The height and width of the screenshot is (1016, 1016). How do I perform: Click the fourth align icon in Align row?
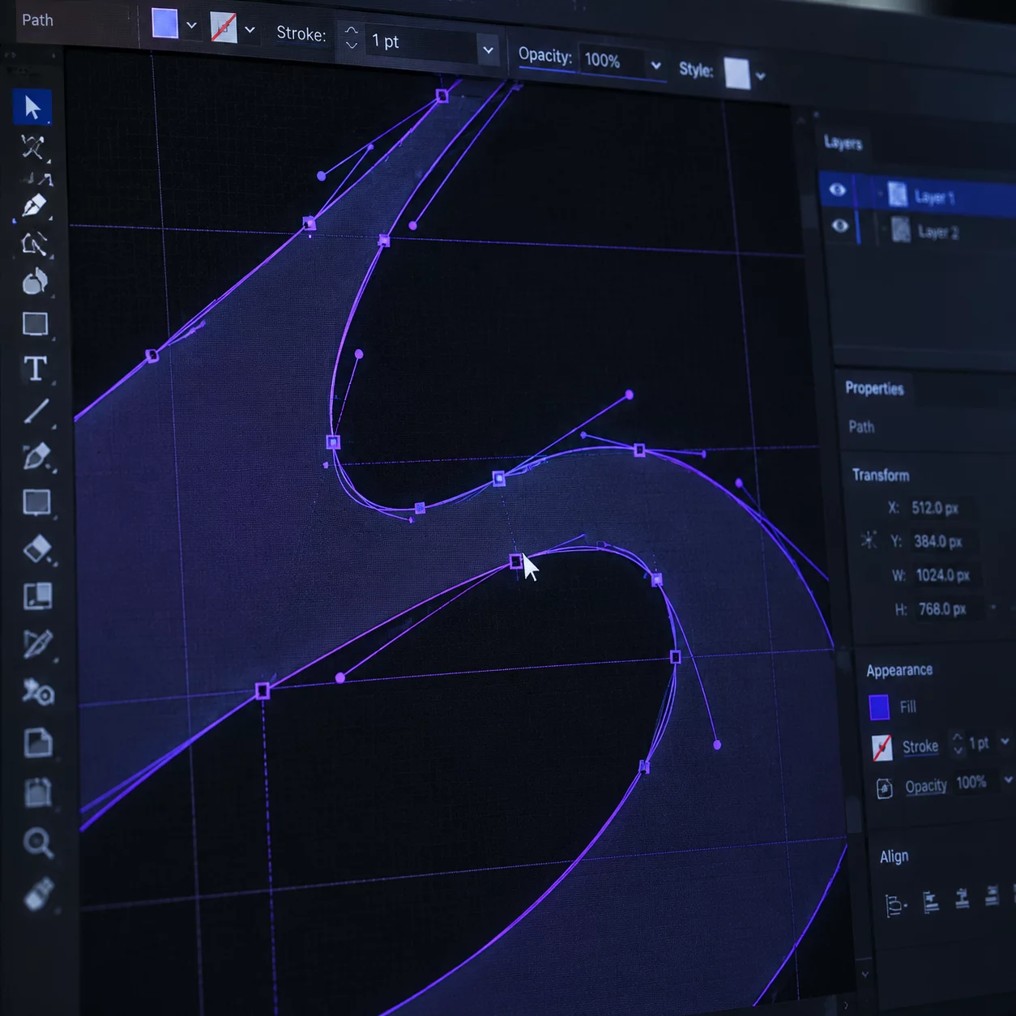(992, 896)
